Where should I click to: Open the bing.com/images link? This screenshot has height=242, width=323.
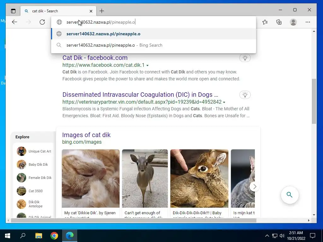[82, 142]
